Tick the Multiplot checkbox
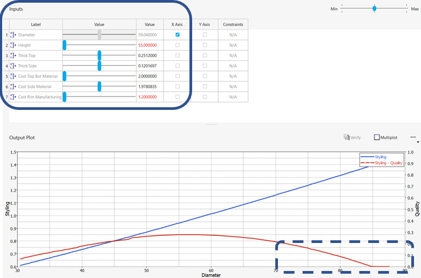This screenshot has width=421, height=278. tap(377, 137)
